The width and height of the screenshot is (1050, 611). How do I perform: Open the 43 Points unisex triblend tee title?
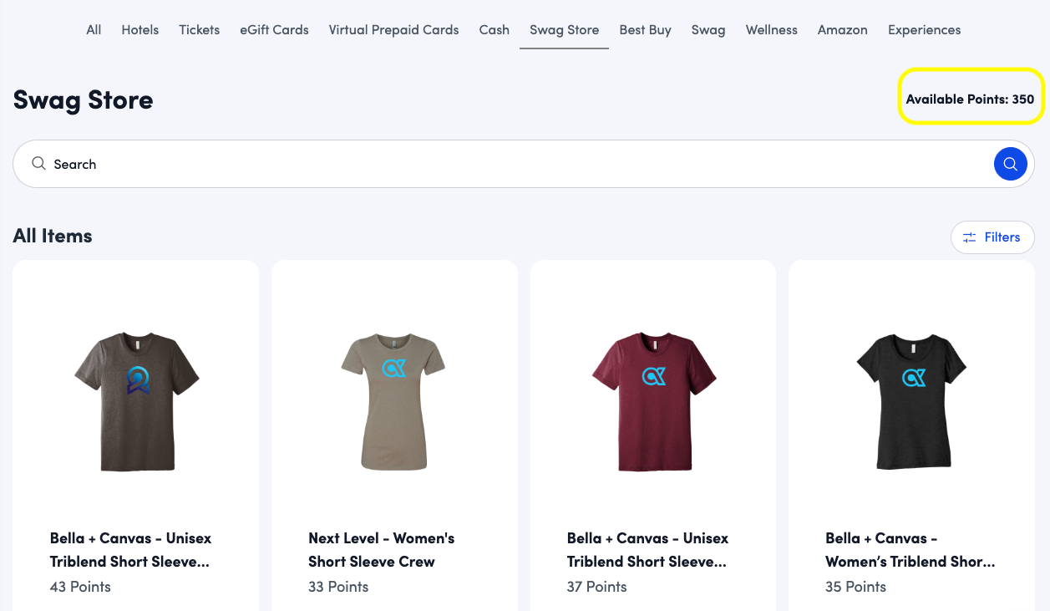[x=130, y=549]
